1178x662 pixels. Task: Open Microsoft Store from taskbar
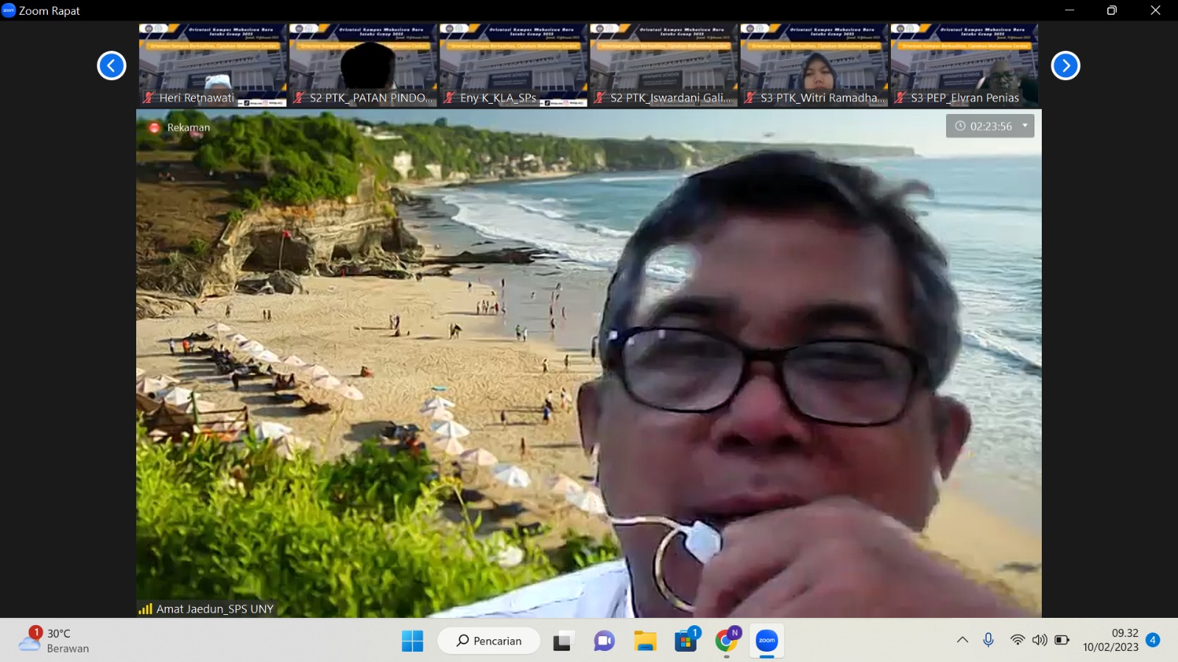tap(685, 641)
